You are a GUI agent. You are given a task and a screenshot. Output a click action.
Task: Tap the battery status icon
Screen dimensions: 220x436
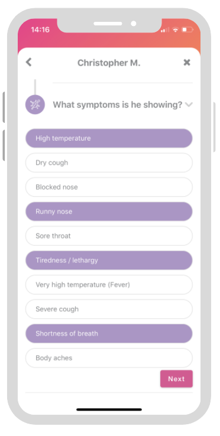(187, 30)
